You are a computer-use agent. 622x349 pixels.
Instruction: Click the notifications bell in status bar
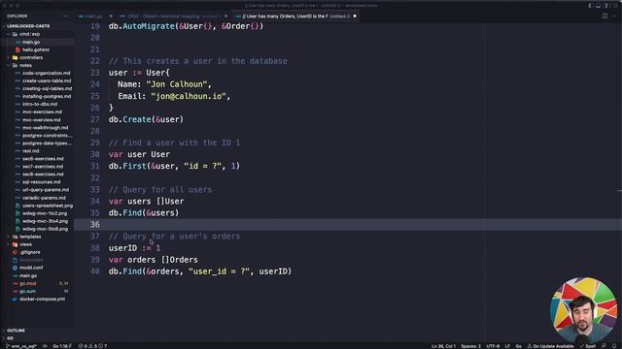pos(614,346)
